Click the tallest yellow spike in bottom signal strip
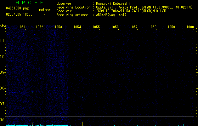This screenshot has width=198, height=126. [82, 124]
